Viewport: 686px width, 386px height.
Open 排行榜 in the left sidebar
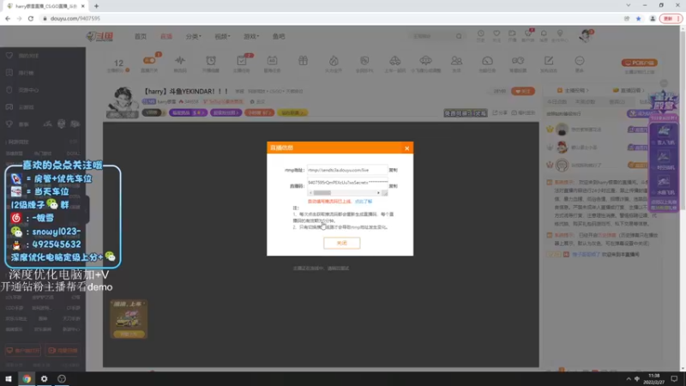pos(27,73)
